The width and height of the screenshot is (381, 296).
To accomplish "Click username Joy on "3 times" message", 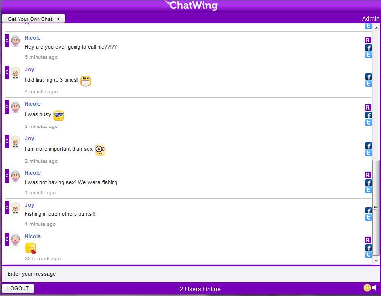I will (x=29, y=69).
